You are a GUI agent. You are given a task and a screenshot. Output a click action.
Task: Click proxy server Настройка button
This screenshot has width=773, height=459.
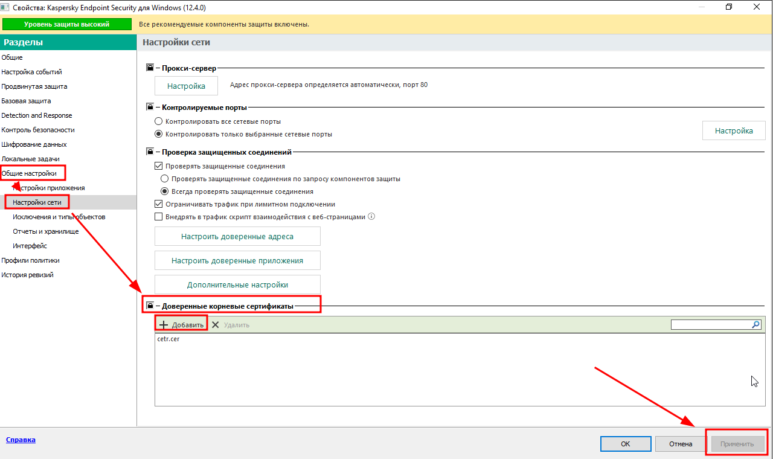tap(186, 86)
